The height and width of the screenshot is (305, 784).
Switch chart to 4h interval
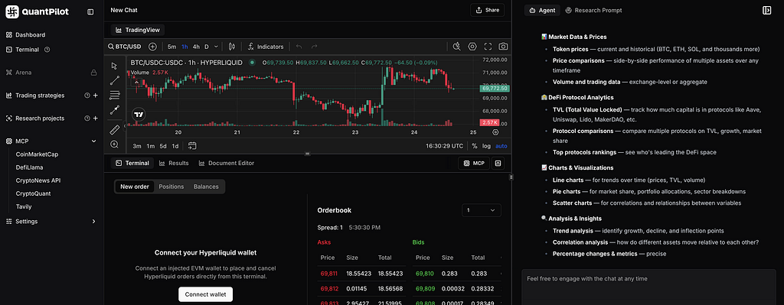(196, 47)
